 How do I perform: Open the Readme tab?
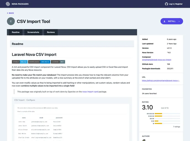16,32
